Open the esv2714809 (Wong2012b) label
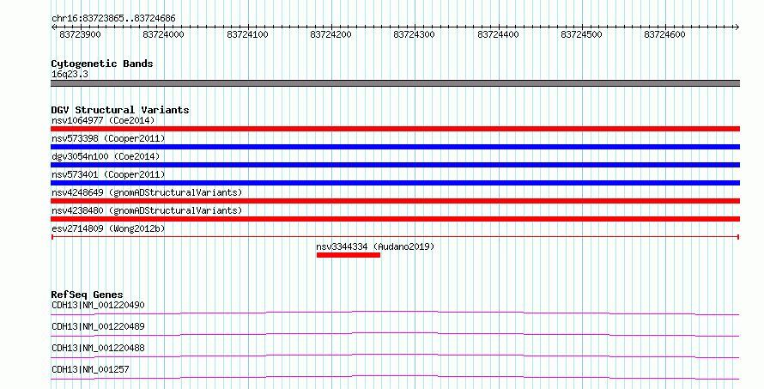This screenshot has width=764, height=389. (x=108, y=228)
